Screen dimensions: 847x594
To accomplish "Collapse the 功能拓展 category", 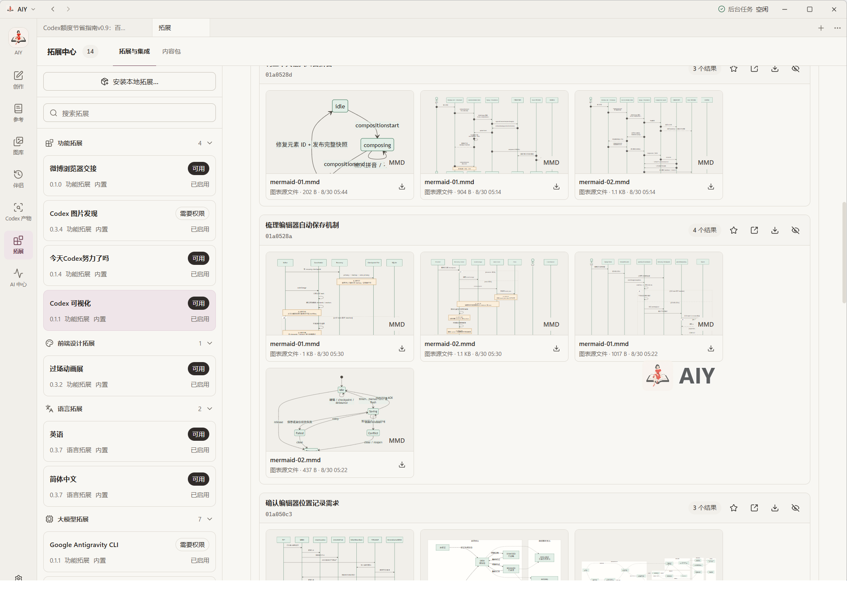I will pos(210,143).
